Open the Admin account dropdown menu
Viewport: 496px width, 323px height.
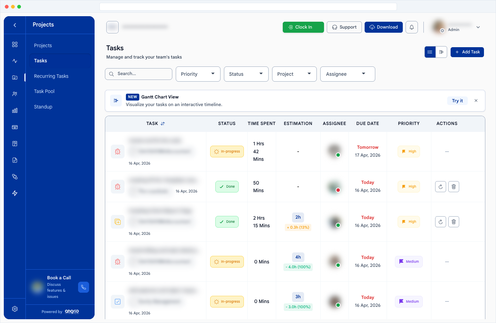click(478, 27)
